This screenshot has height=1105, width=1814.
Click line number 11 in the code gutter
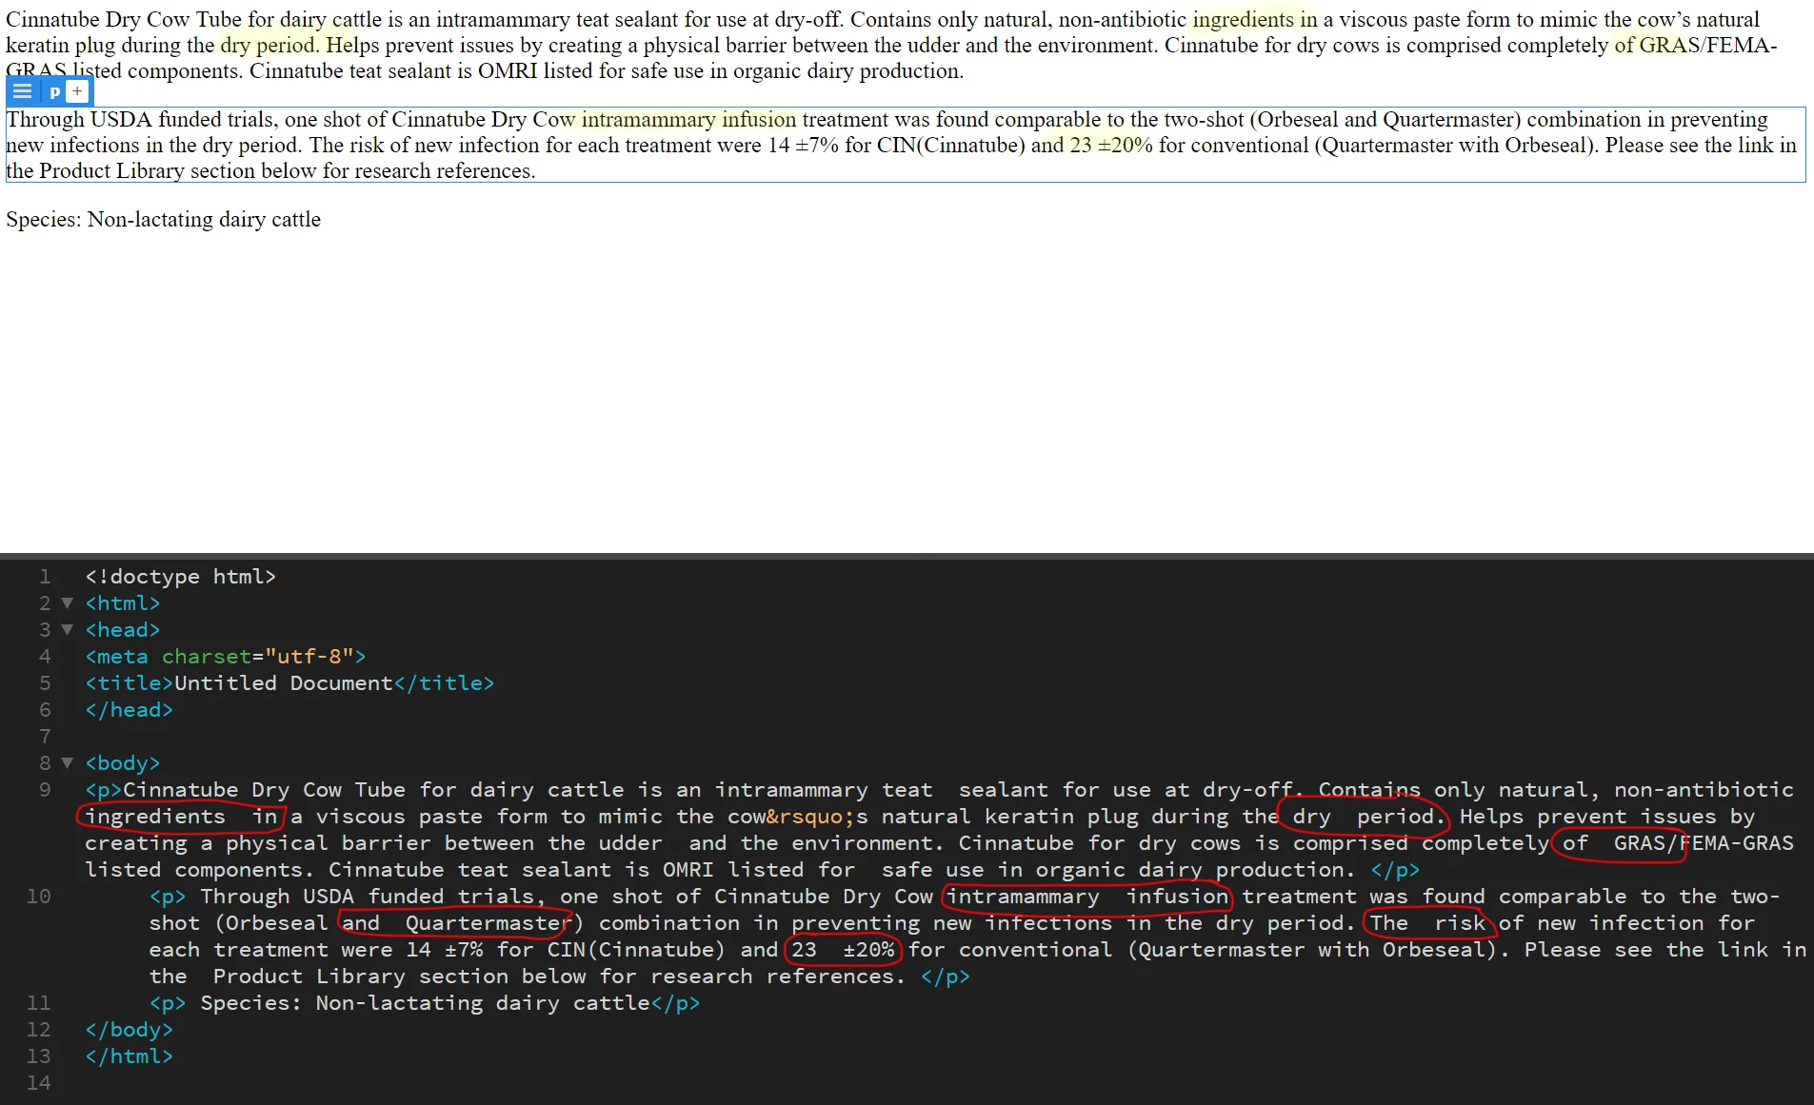coord(39,1002)
